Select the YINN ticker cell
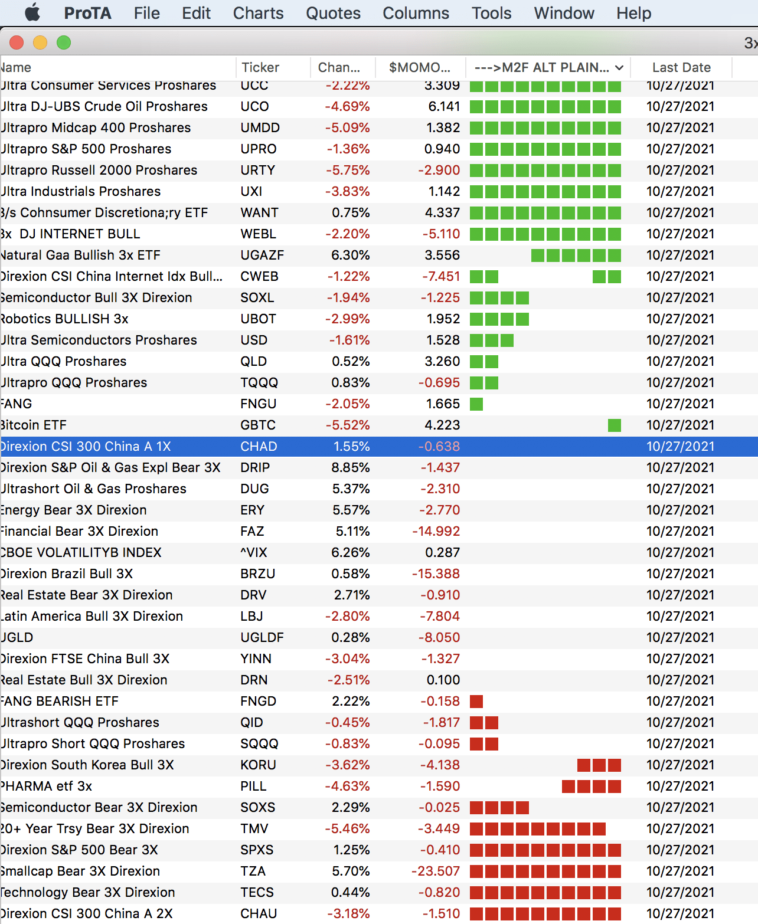This screenshot has height=924, width=758. [256, 658]
